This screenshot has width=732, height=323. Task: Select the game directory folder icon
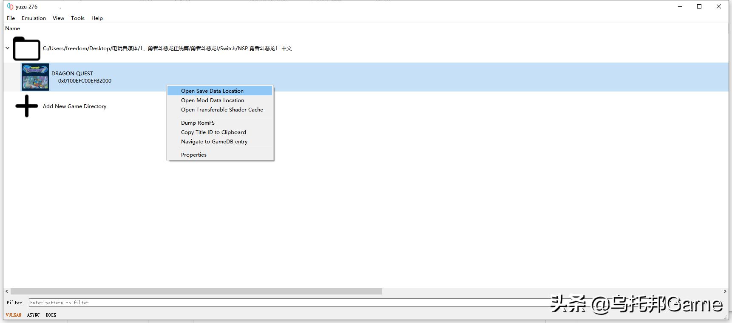27,49
